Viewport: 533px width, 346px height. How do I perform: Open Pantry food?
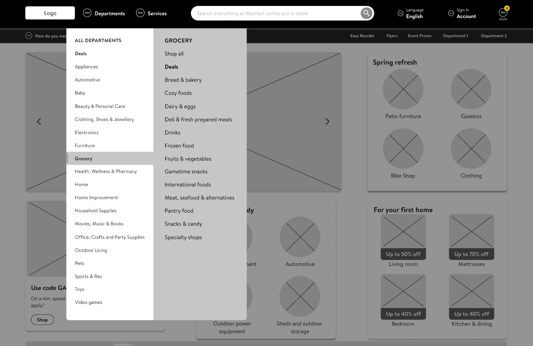179,210
